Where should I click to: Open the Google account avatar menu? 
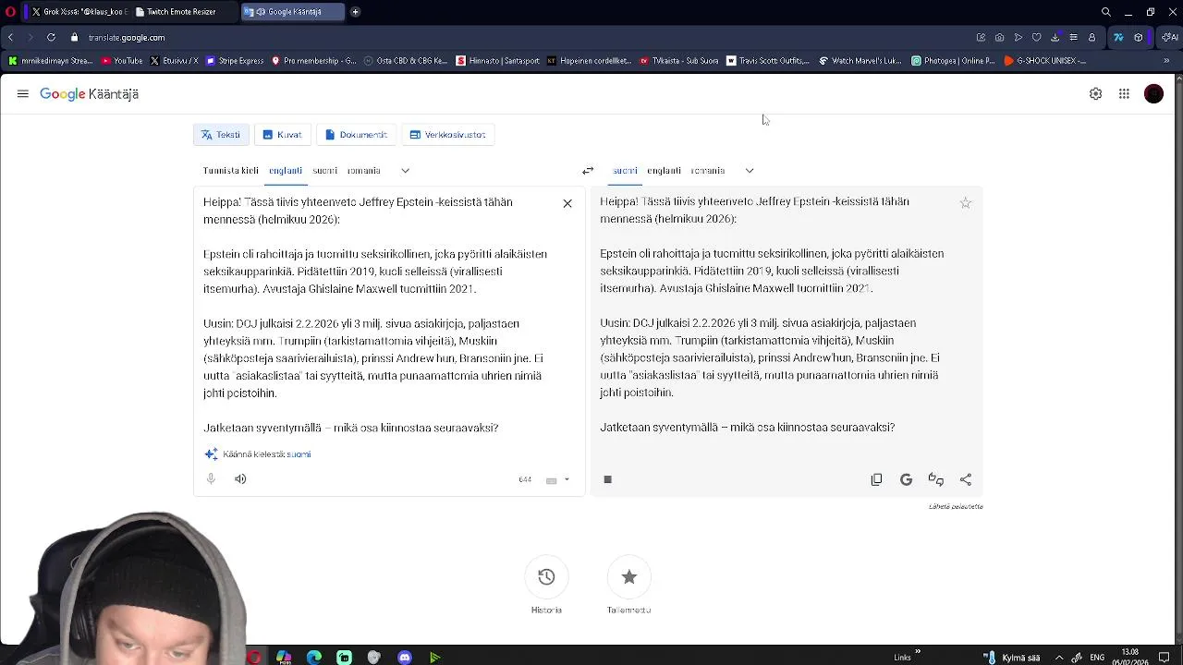[x=1153, y=94]
